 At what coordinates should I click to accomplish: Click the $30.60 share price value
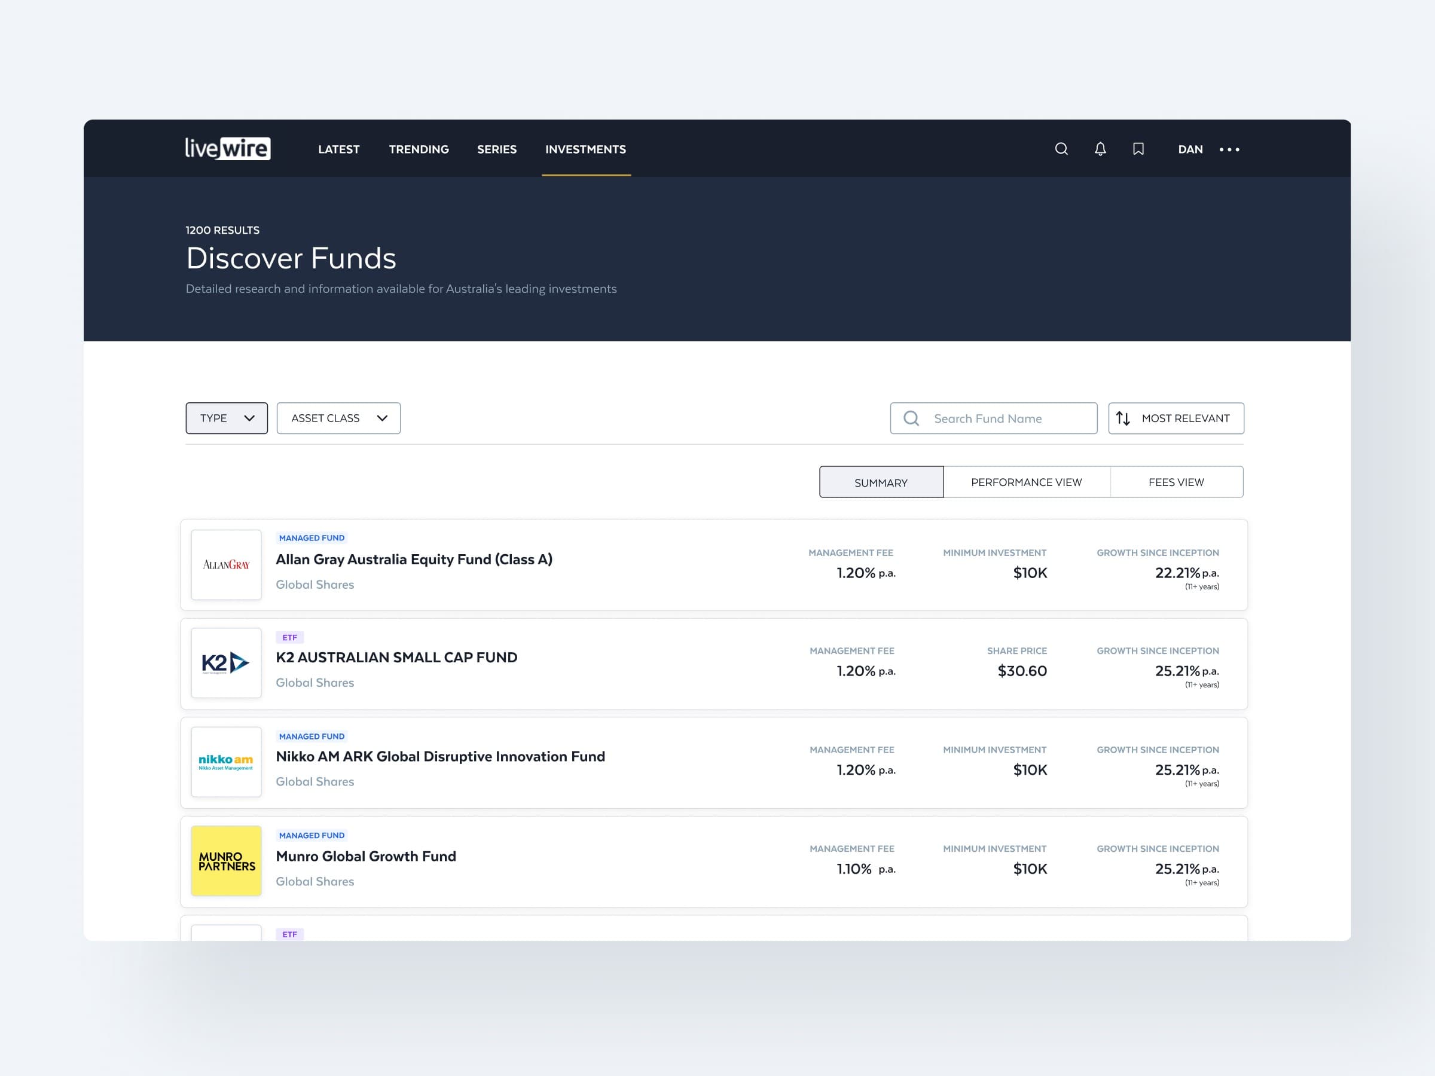click(1022, 671)
